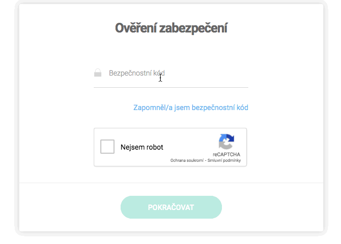Click the 'Ověření zabezpečení' heading
This screenshot has width=341, height=244.
pos(171,28)
